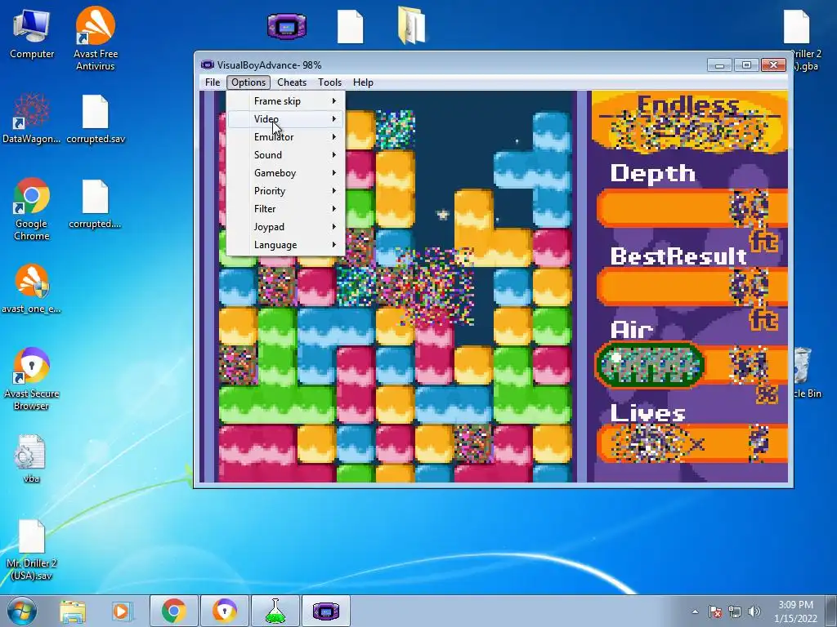Open the Cheats menu
The width and height of the screenshot is (837, 627).
292,82
